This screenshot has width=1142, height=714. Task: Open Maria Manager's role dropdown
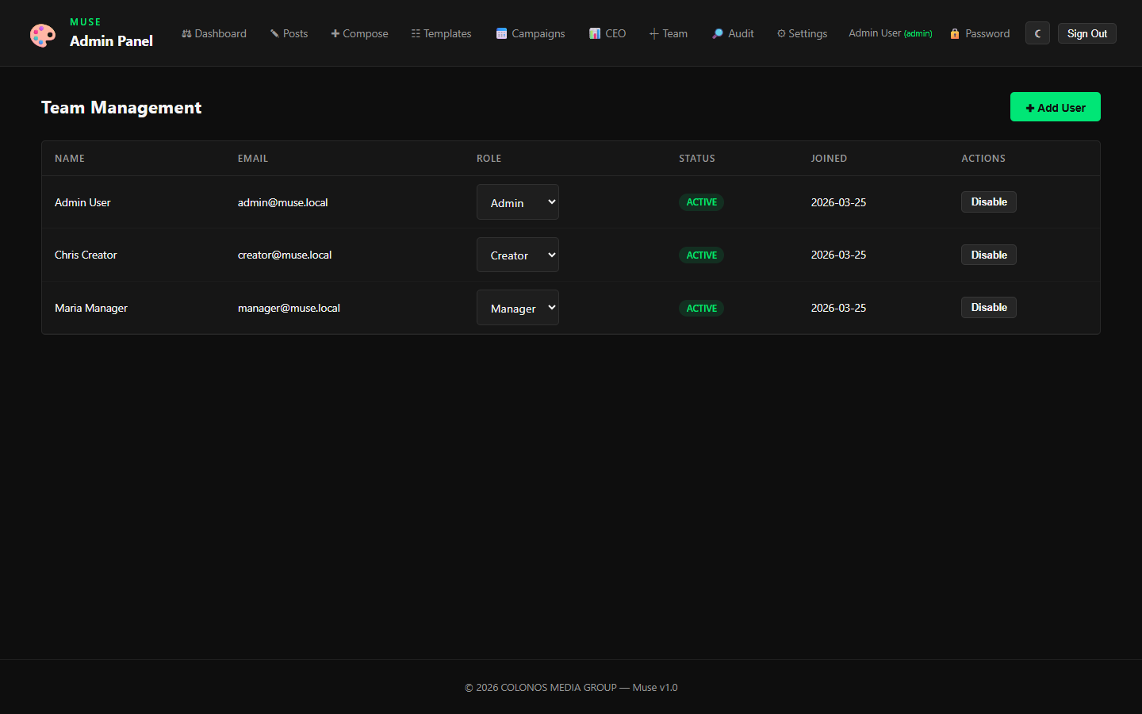click(517, 308)
